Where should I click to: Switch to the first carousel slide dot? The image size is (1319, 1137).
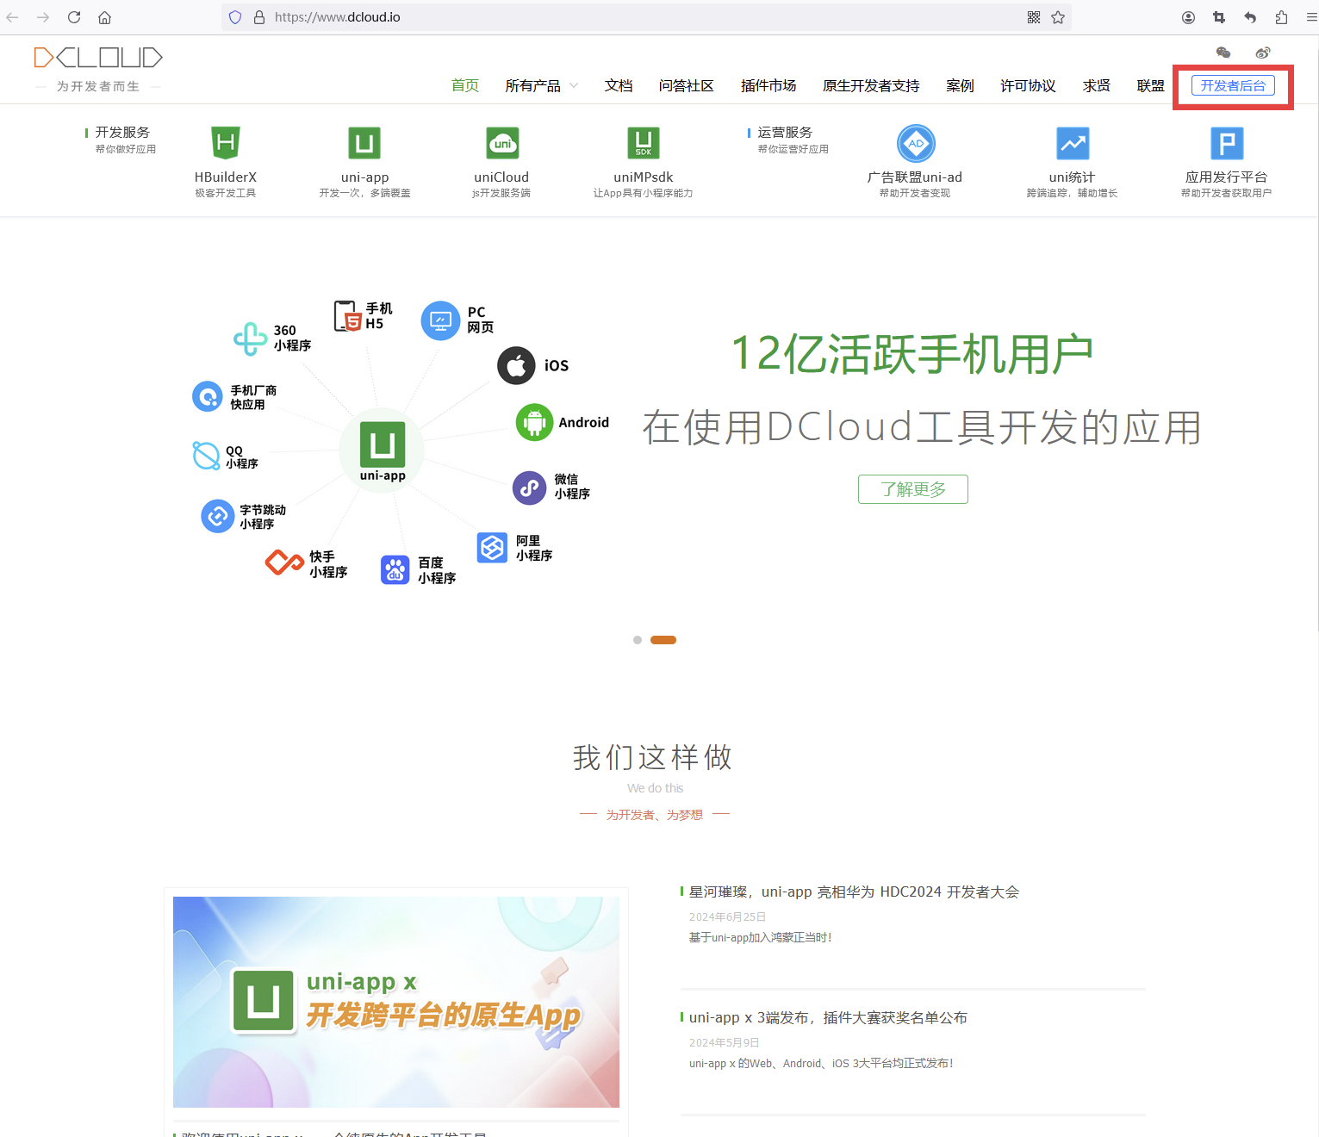638,640
